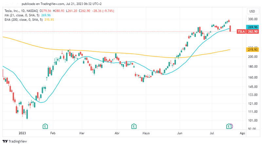Viewport: 262px width, 149px height.
Task: Click the Jun label on time axis
Action: [179, 133]
